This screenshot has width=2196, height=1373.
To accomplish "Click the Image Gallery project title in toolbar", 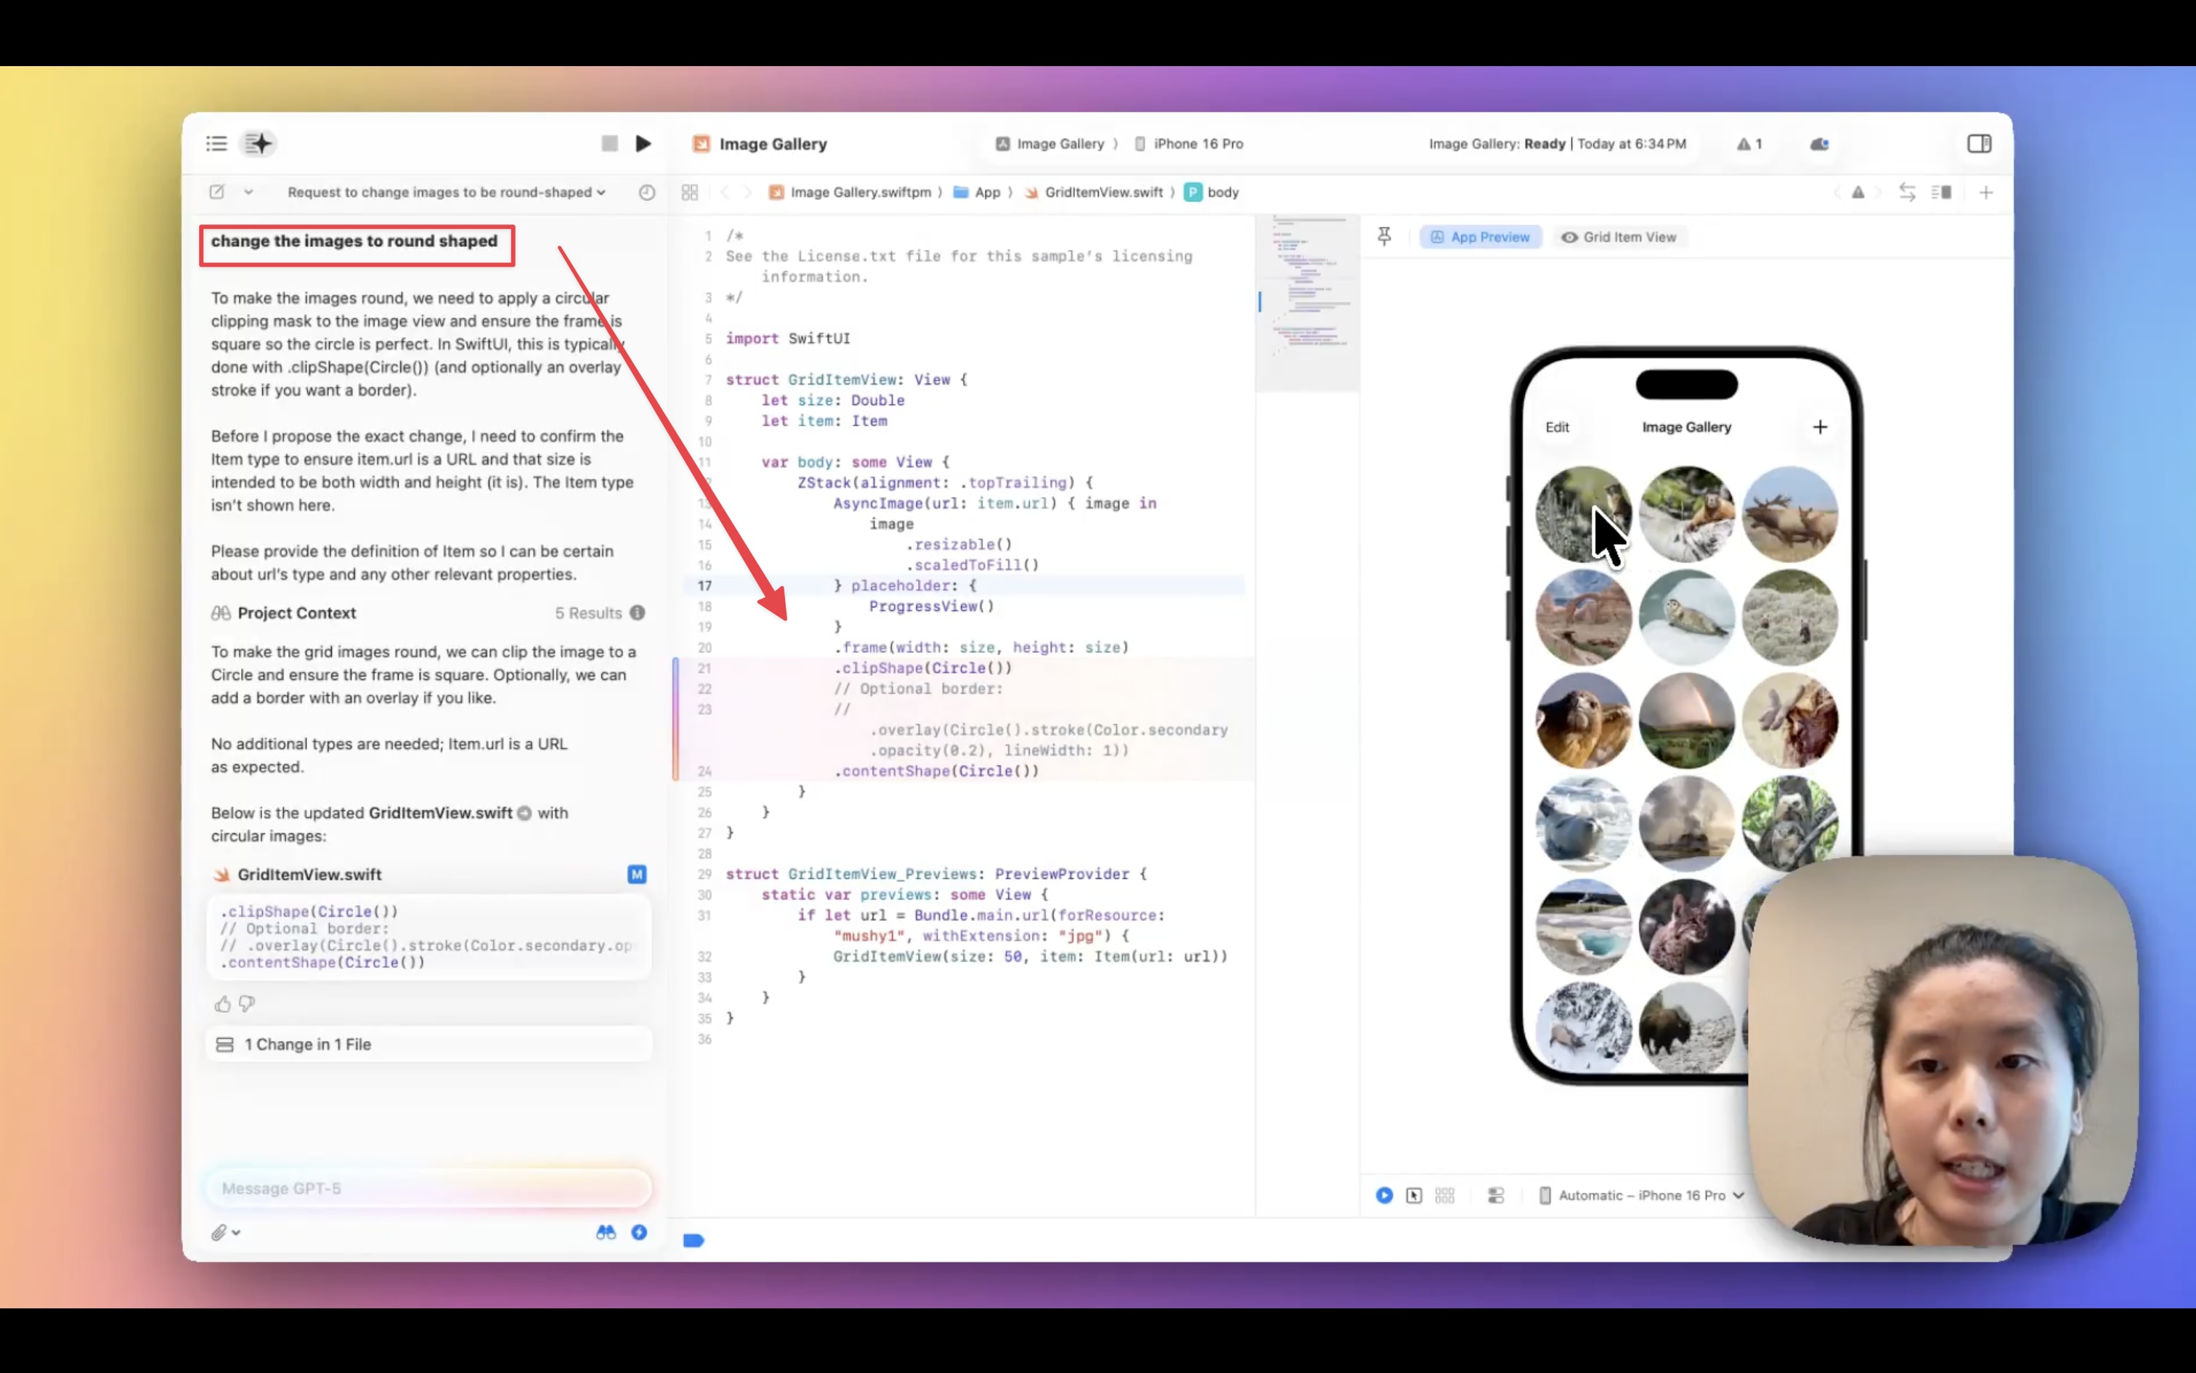I will coord(772,144).
